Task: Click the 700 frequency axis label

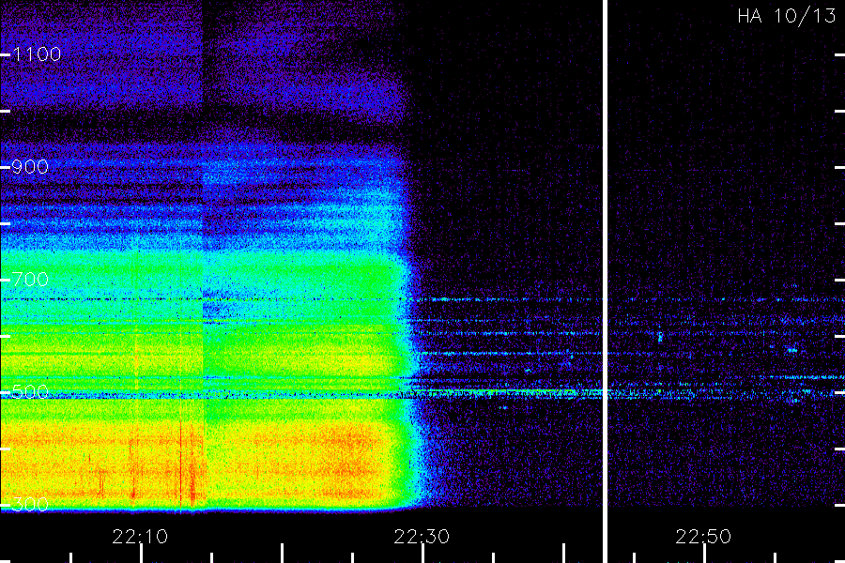Action: click(x=30, y=279)
